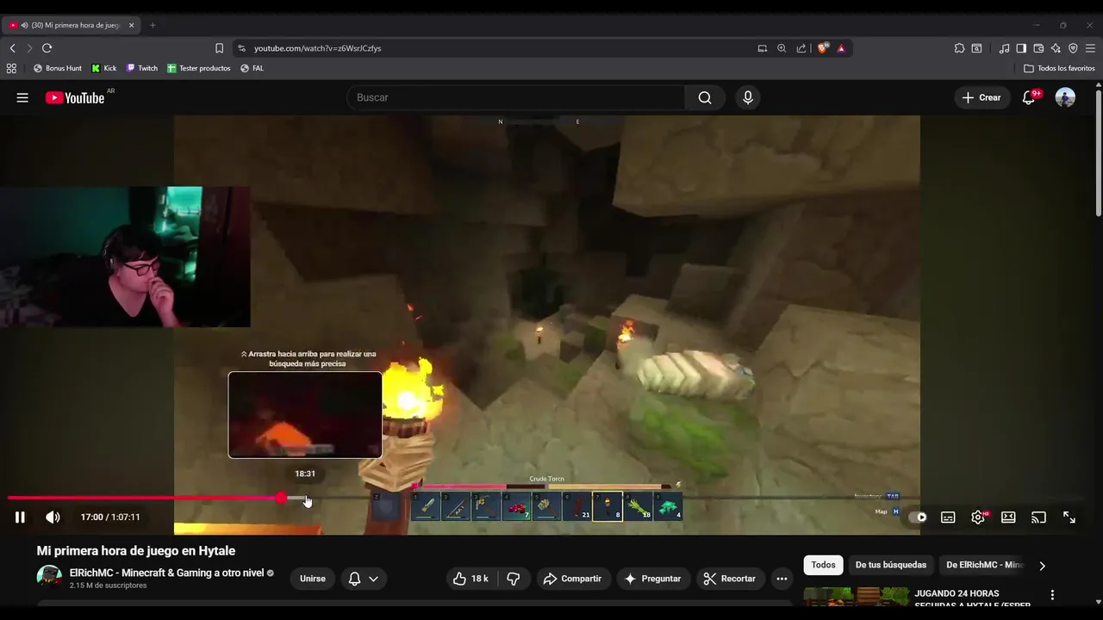
Task: Open the extensions puzzle icon
Action: [x=959, y=48]
